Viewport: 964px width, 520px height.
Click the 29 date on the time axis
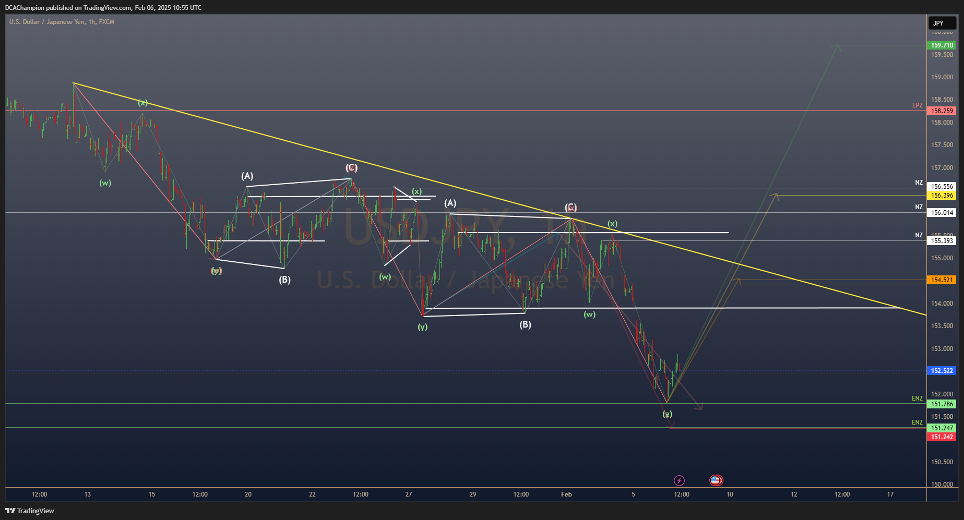click(473, 494)
